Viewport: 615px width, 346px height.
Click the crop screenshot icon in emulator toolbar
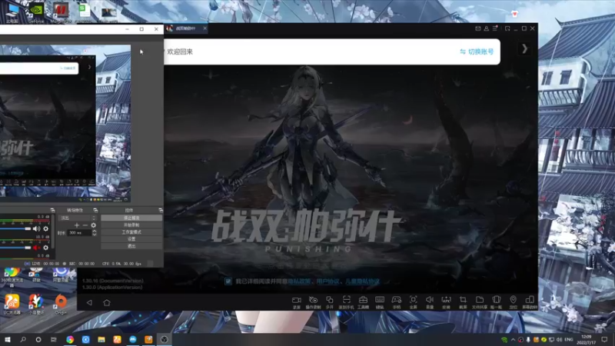(x=463, y=300)
